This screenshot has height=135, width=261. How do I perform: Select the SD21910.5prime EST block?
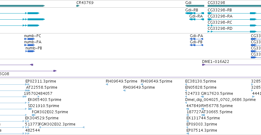tap(30, 109)
